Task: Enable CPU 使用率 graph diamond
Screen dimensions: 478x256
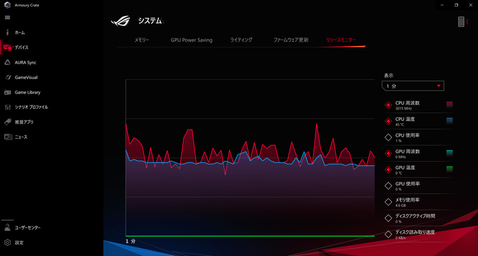Action: [x=388, y=137]
